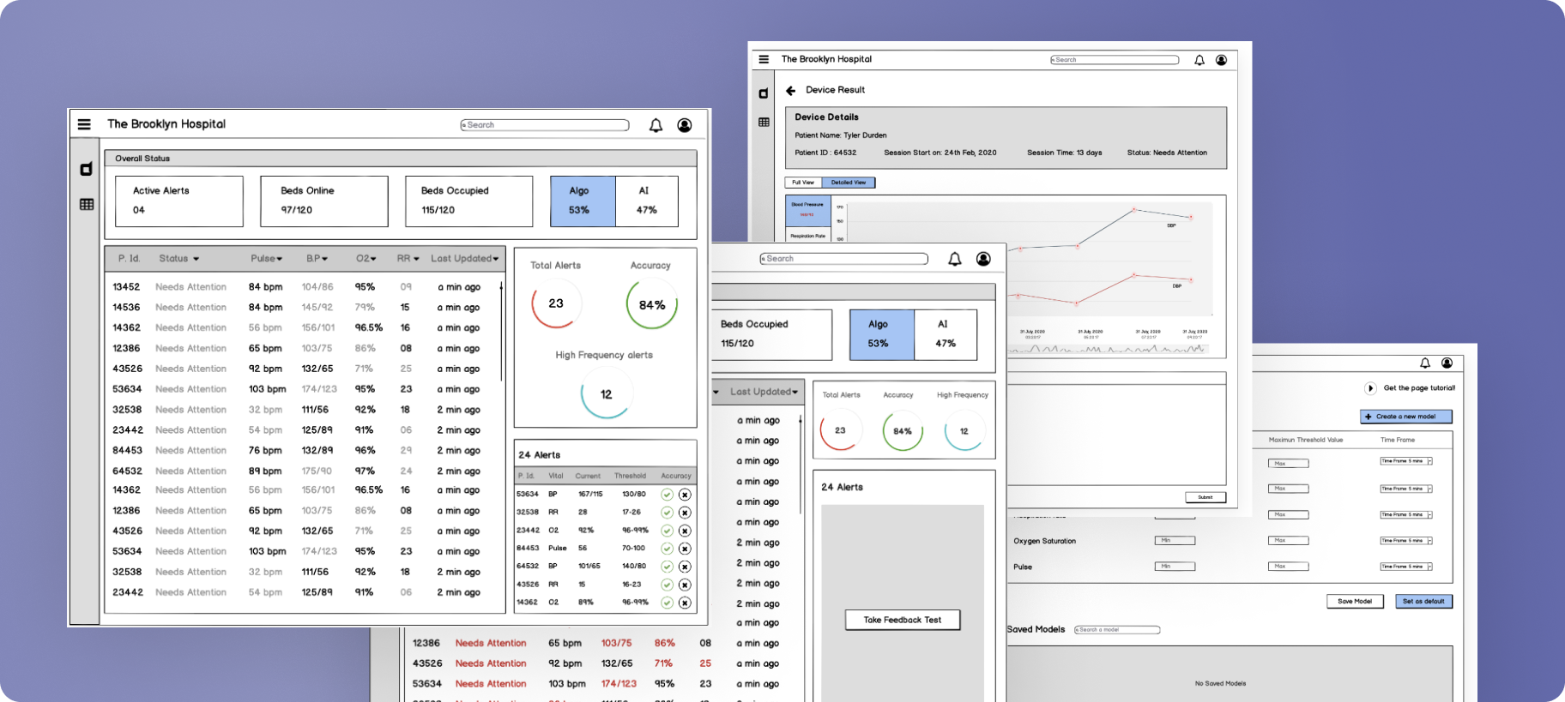Click Set as default button
The height and width of the screenshot is (702, 1565).
click(1423, 601)
